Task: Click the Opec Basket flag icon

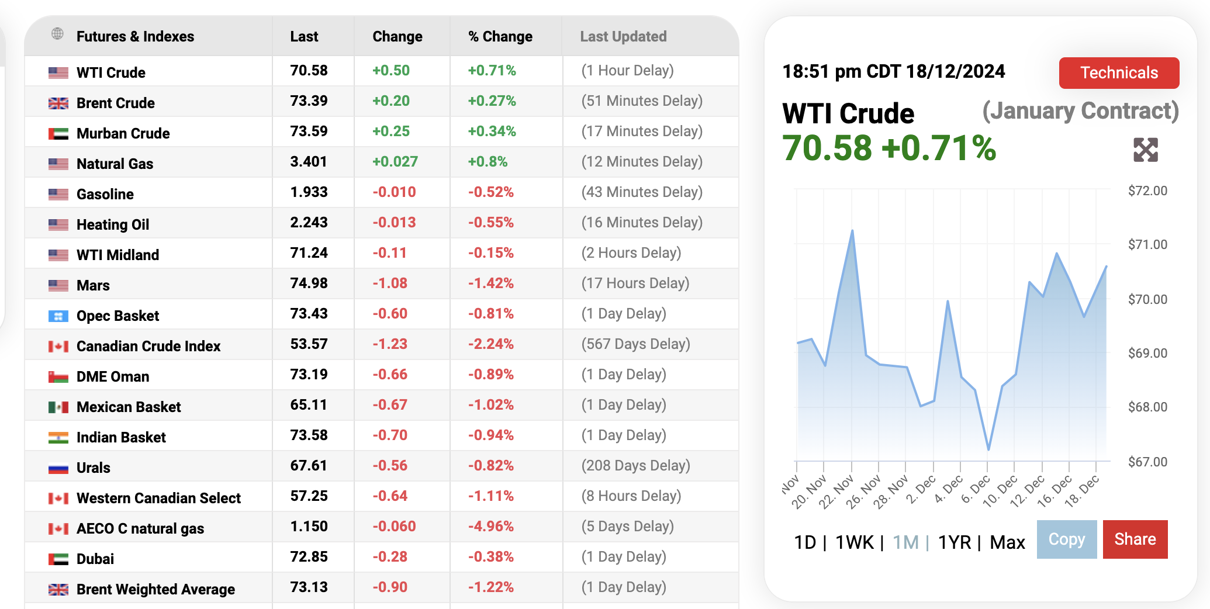Action: click(58, 316)
